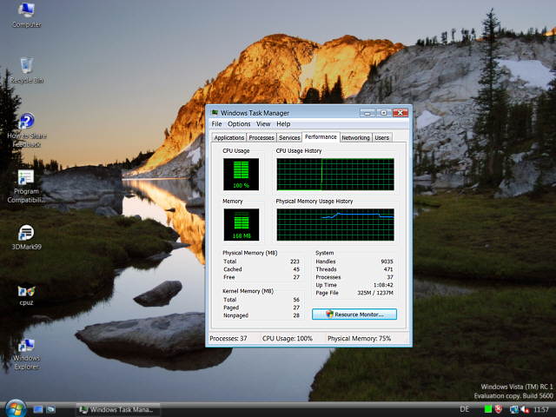556x417 pixels.
Task: Click Show Desktop quick launch icon
Action: point(38,409)
